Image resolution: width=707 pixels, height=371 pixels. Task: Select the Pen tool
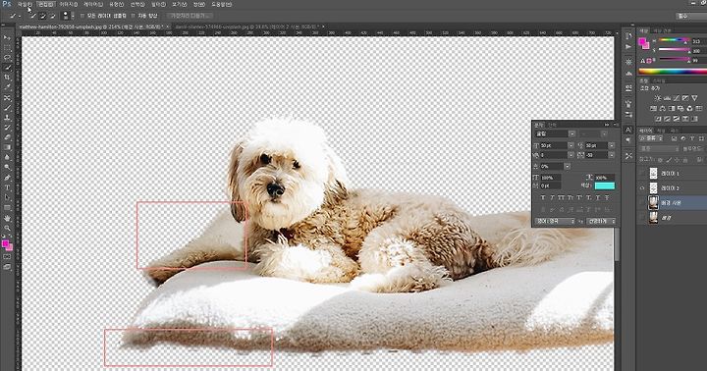click(x=7, y=178)
